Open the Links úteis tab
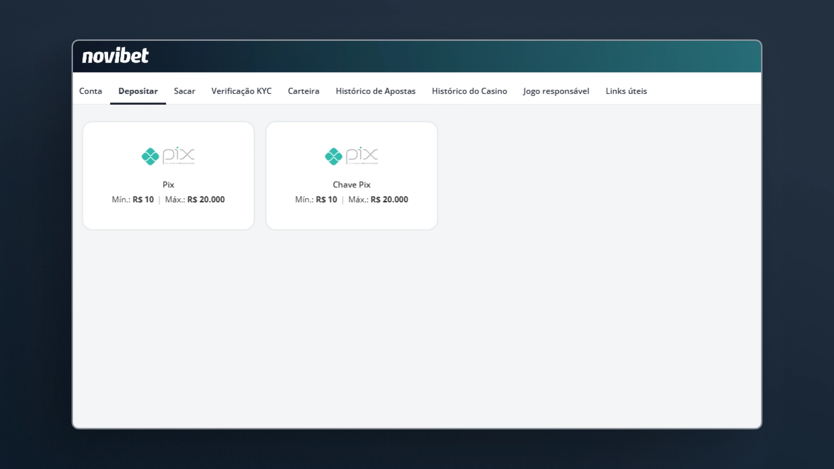The image size is (834, 469). [626, 91]
